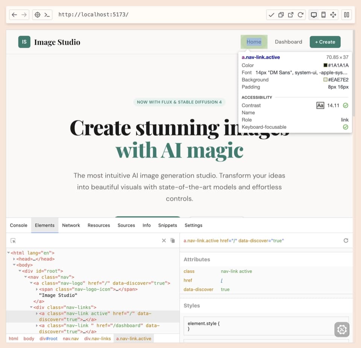This screenshot has width=361, height=348.
Task: Click the localhost URL address bar
Action: pyautogui.click(x=94, y=15)
